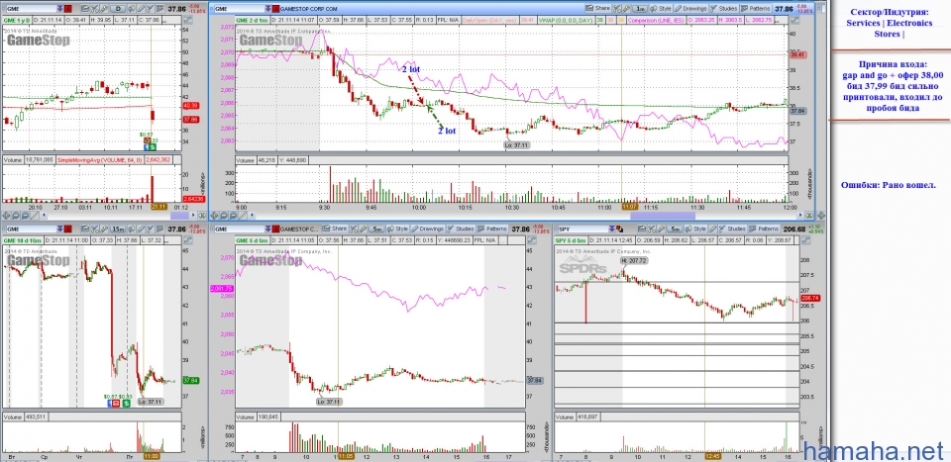Open Drawings menu in GME 5m chart
The width and height of the screenshot is (951, 462).
(x=428, y=229)
